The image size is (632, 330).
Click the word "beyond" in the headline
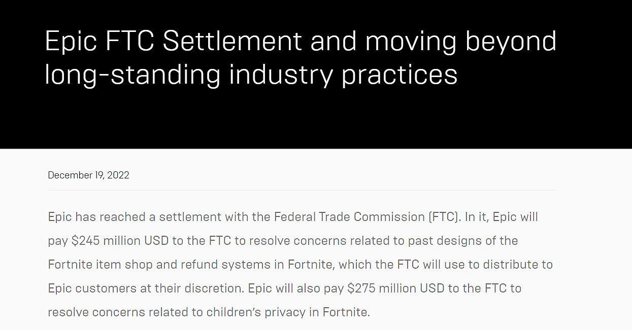tap(510, 42)
